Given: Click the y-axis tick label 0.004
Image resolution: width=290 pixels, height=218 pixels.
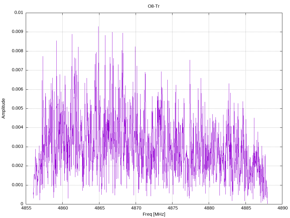Looking at the screenshot, I should [x=18, y=127].
